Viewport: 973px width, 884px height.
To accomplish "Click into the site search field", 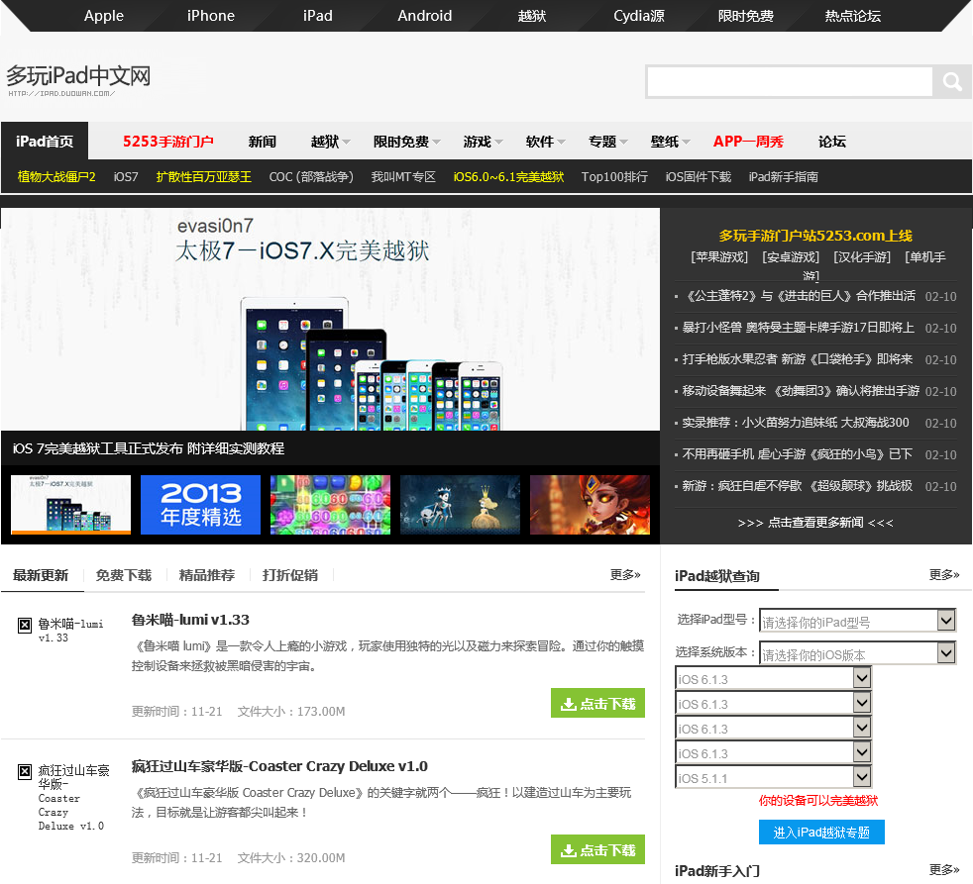I will 790,81.
